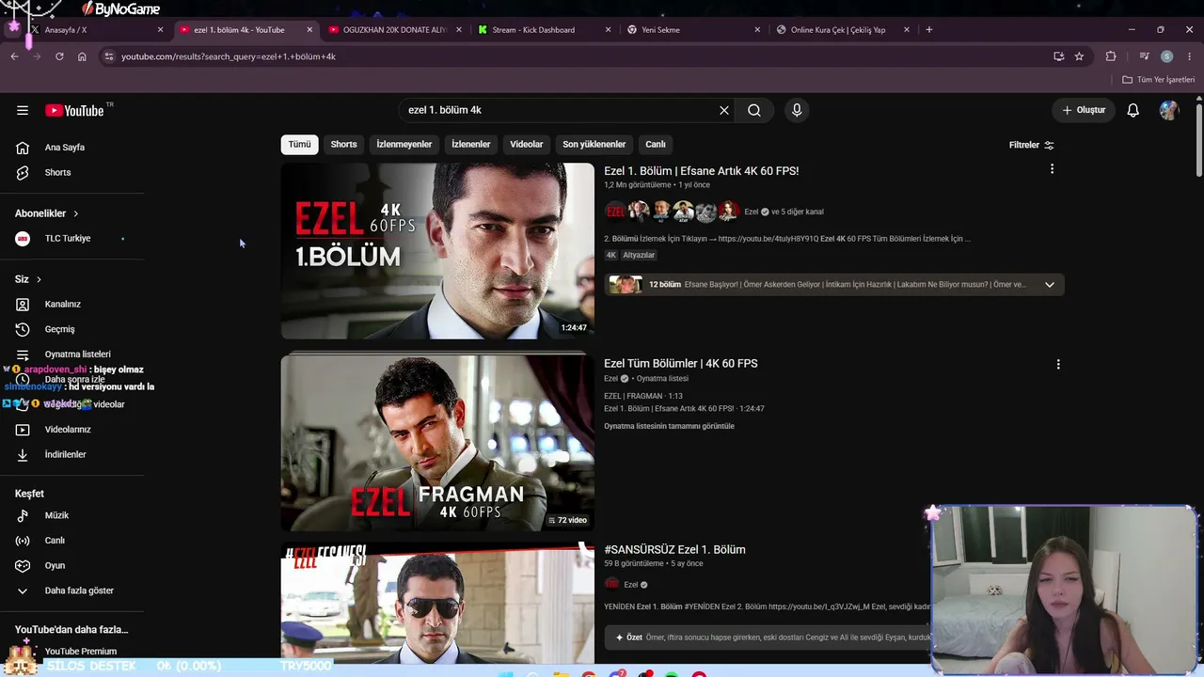
Task: Go to the YouTube logo home link
Action: click(74, 110)
